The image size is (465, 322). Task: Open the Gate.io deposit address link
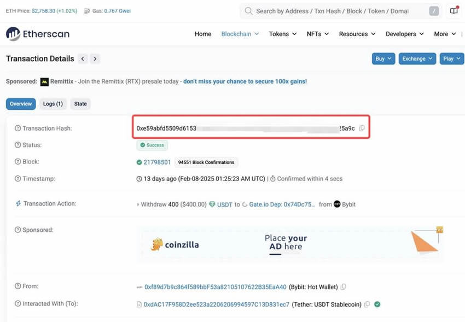pos(282,204)
